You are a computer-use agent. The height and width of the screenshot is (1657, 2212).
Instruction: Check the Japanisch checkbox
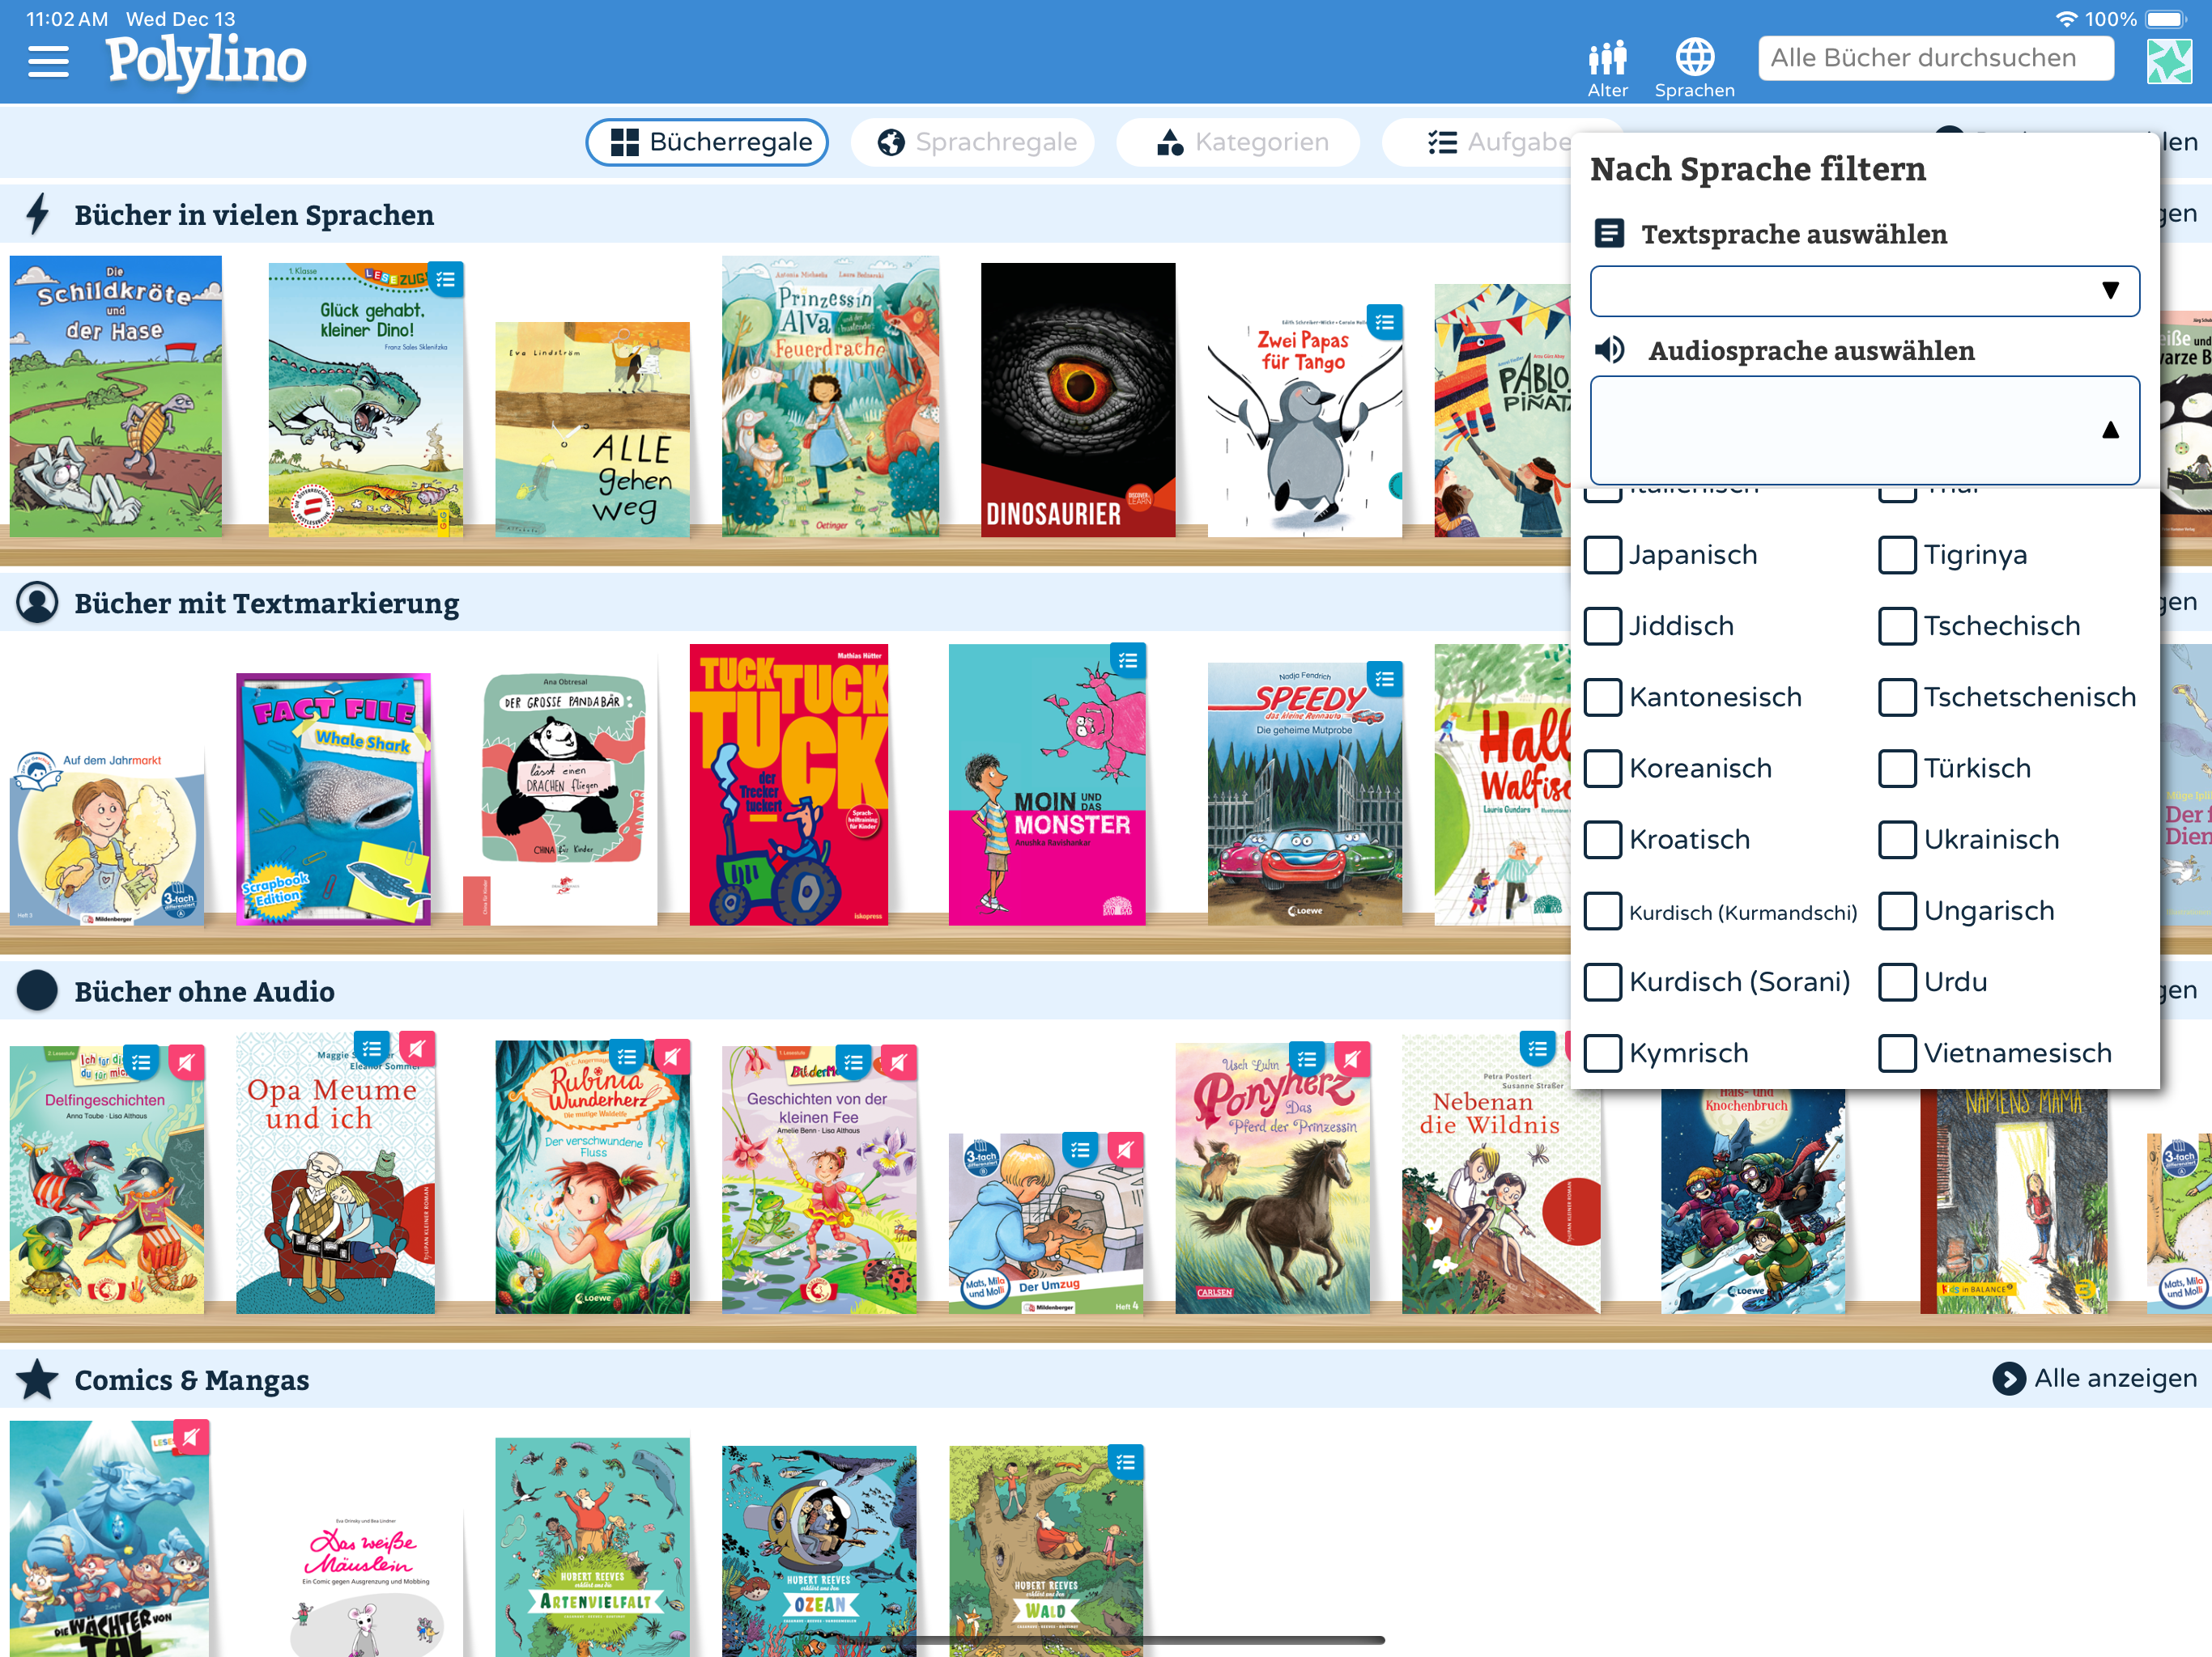pos(1603,555)
